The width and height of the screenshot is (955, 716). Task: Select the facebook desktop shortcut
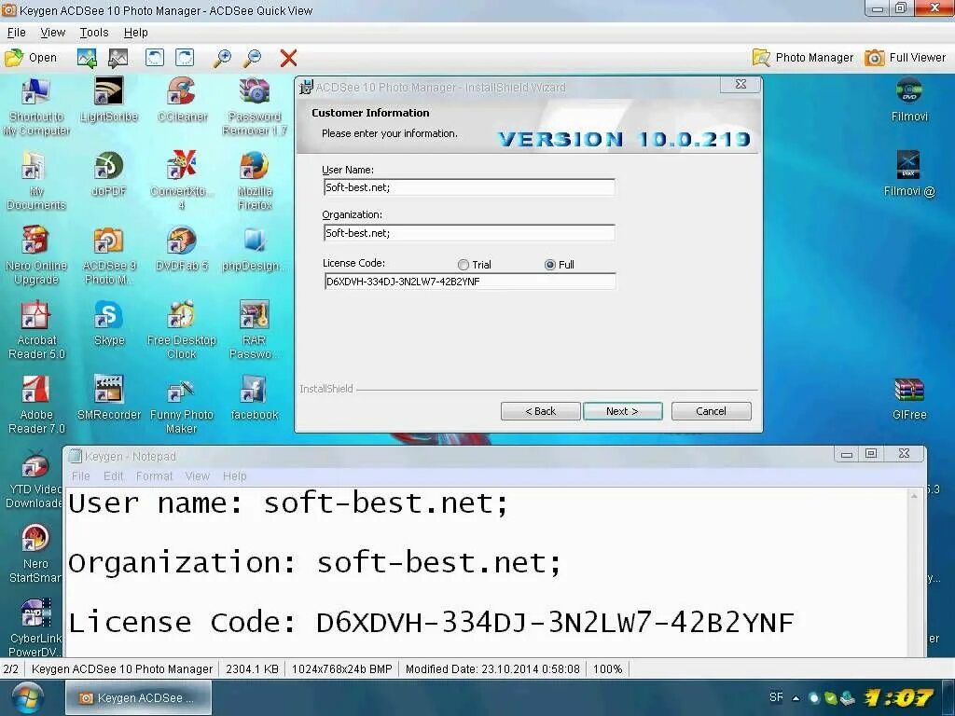pyautogui.click(x=255, y=397)
